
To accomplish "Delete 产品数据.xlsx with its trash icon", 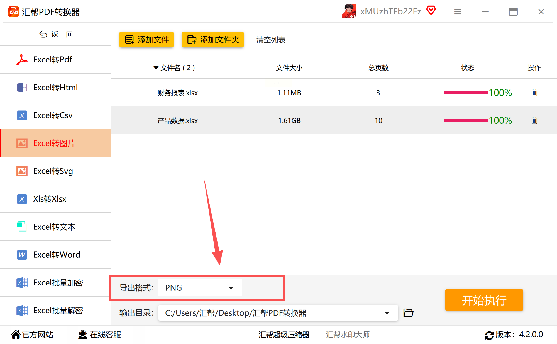I will 534,120.
